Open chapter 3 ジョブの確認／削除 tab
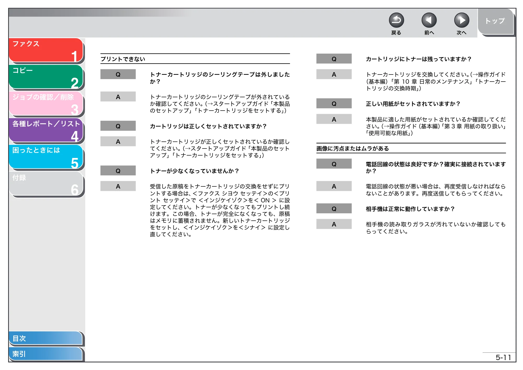 click(x=46, y=103)
